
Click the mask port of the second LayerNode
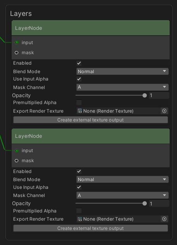[16, 161]
